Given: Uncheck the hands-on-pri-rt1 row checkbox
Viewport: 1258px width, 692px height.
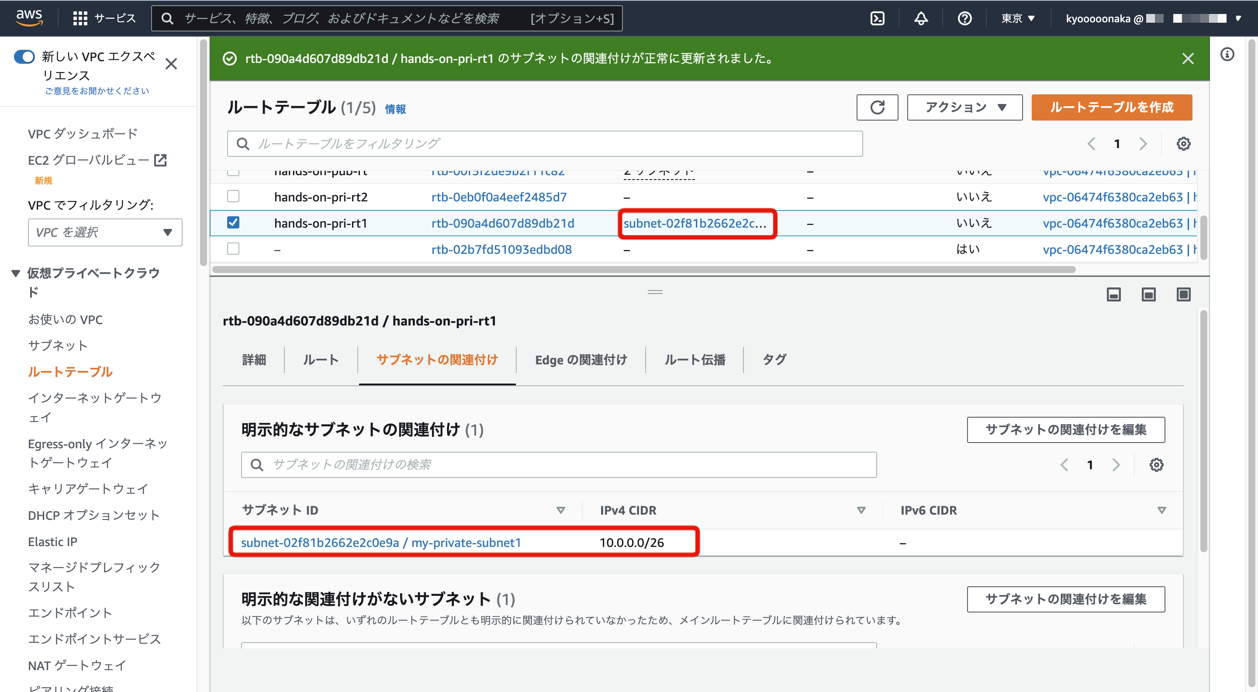Looking at the screenshot, I should (233, 223).
